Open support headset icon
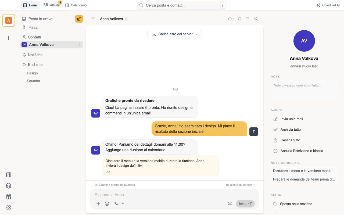Screen dimensions: 344x215 coord(9,186)
